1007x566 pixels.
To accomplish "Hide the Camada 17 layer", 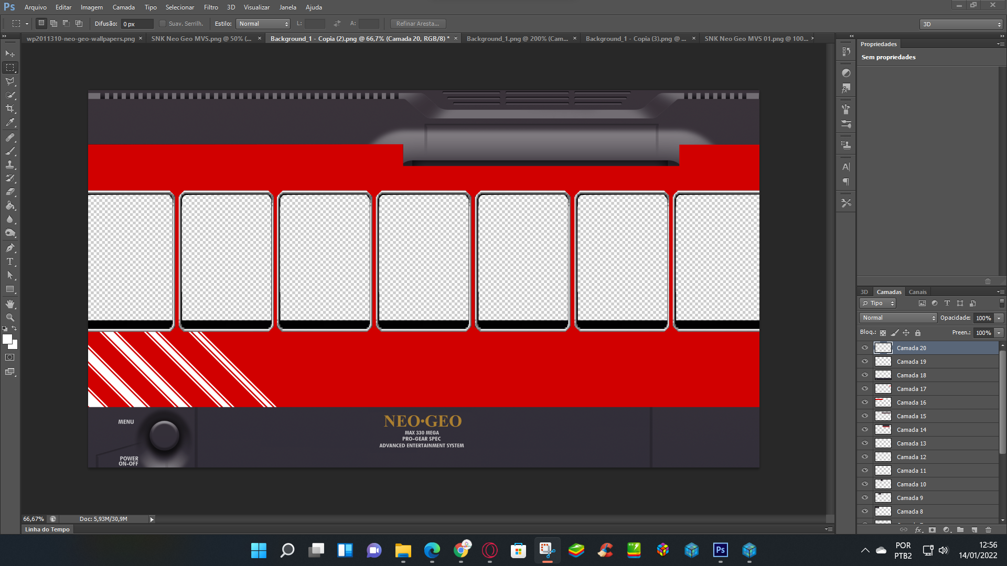I will click(x=865, y=388).
